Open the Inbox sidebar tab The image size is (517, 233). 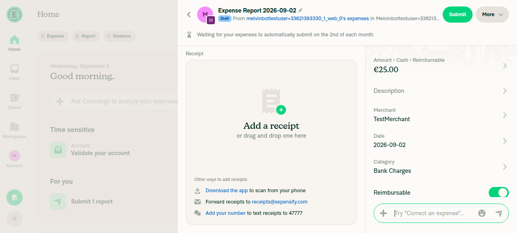[x=14, y=72]
